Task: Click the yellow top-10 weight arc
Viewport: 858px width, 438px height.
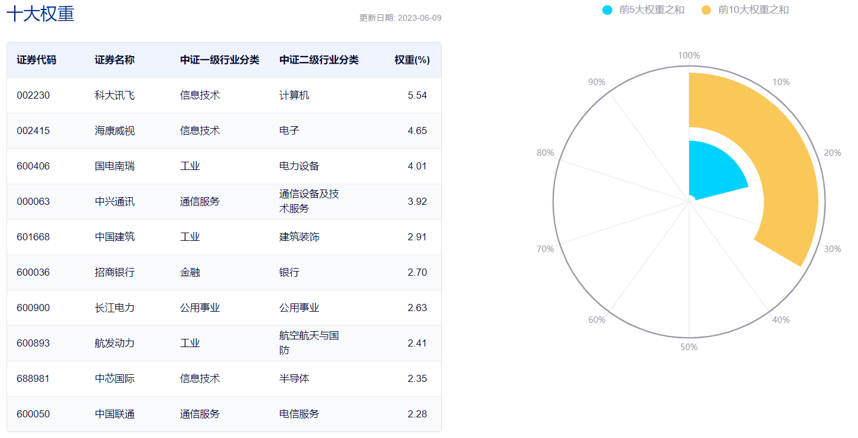Action: point(779,159)
